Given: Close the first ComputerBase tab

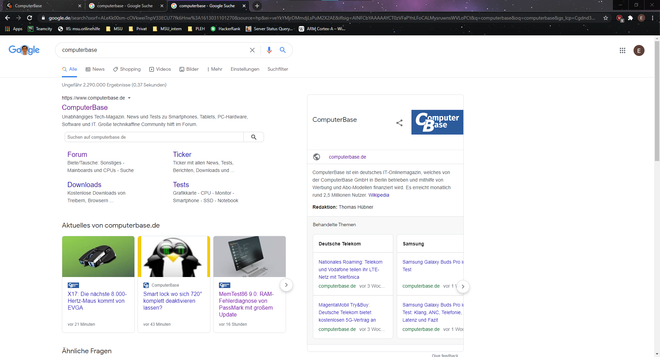Looking at the screenshot, I should coord(80,6).
